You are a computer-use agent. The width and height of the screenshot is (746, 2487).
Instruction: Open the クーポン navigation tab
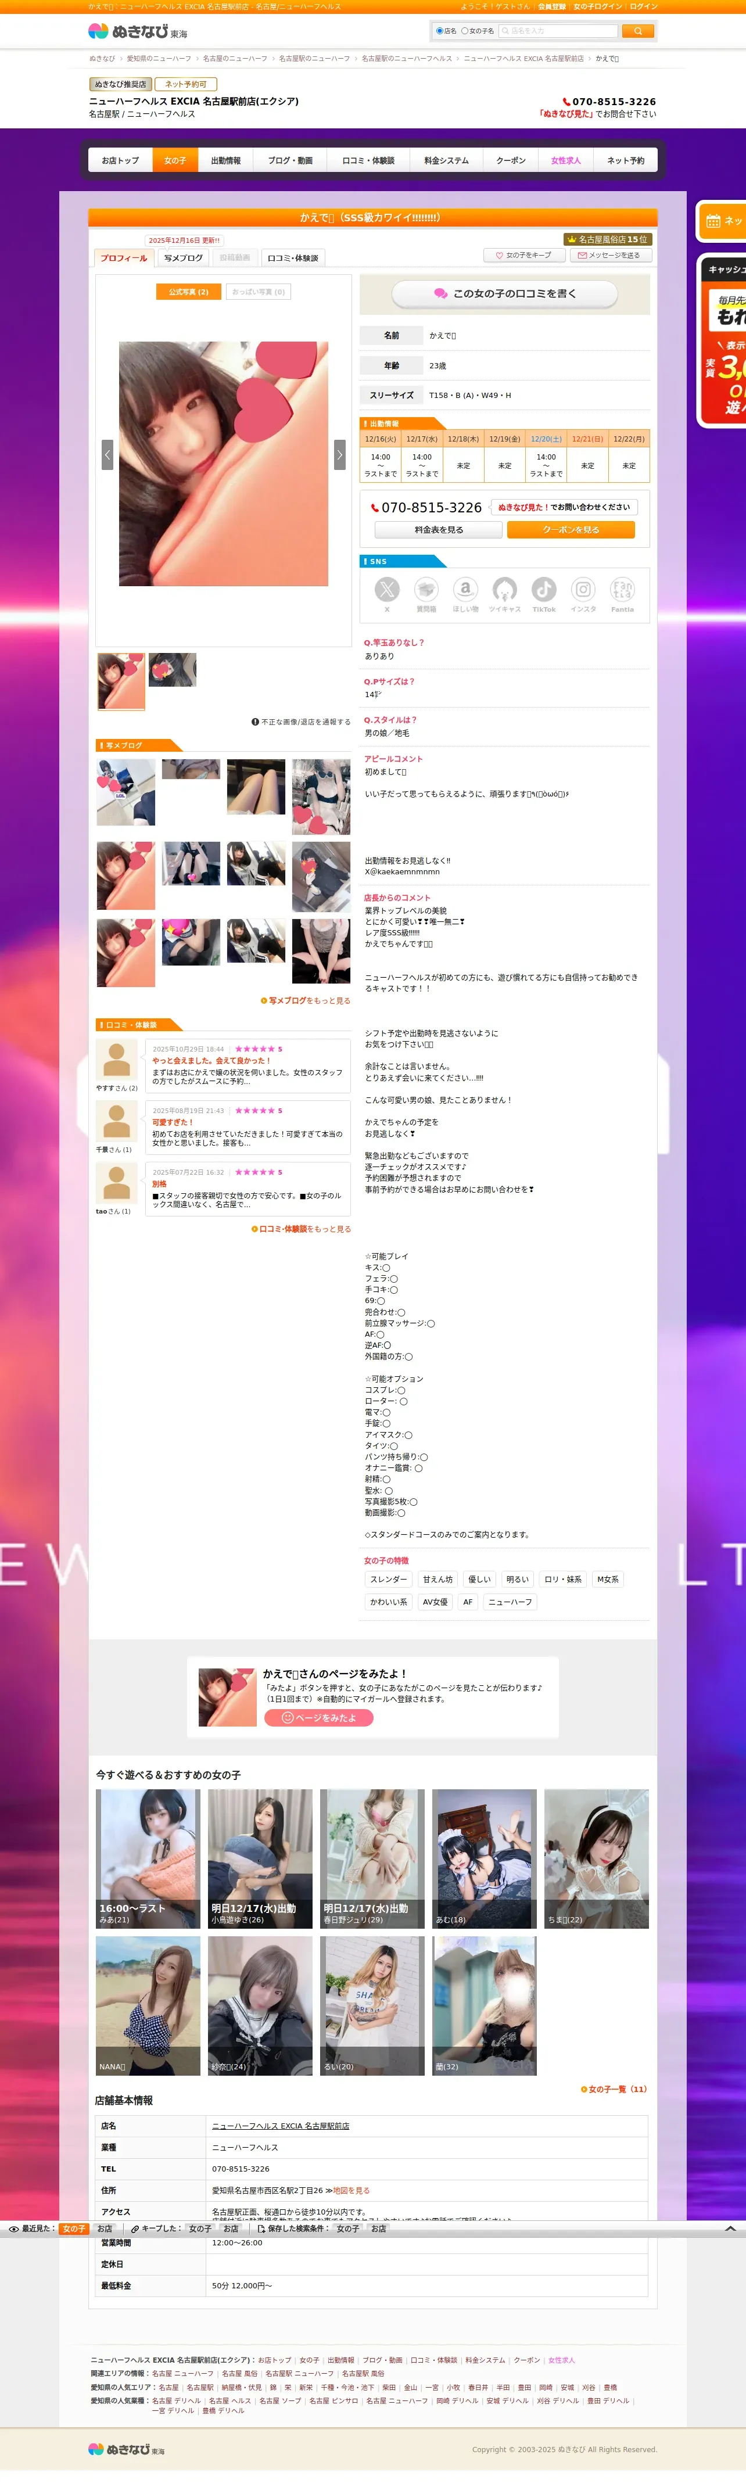point(511,160)
